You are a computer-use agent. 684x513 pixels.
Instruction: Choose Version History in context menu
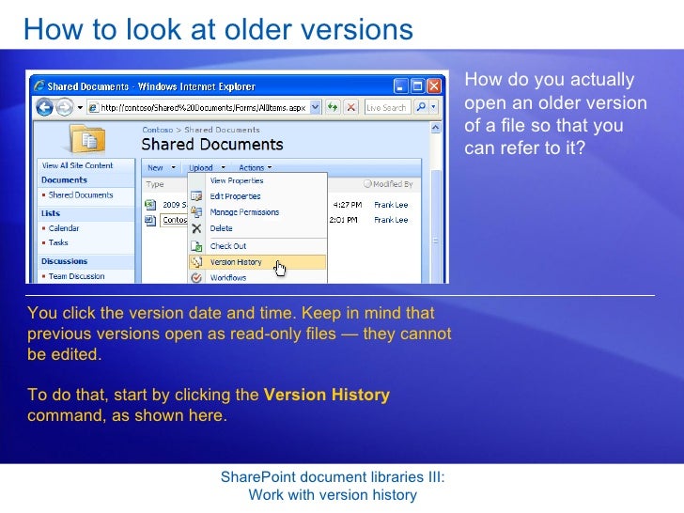point(257,262)
